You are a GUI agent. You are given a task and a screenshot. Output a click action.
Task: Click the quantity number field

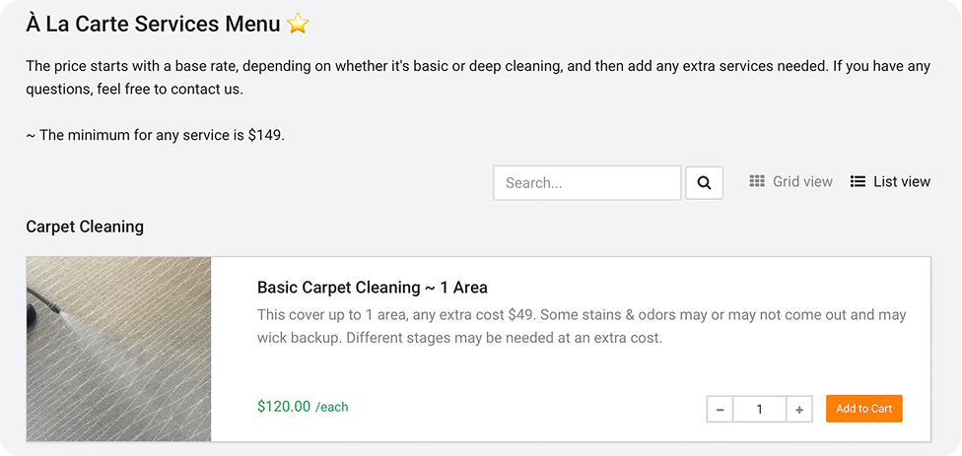click(x=760, y=409)
